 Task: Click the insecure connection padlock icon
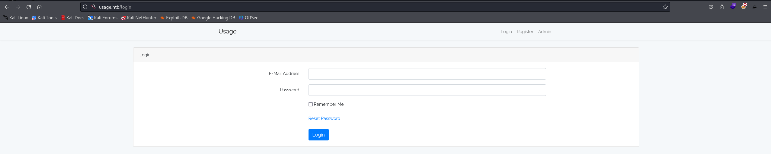[94, 7]
